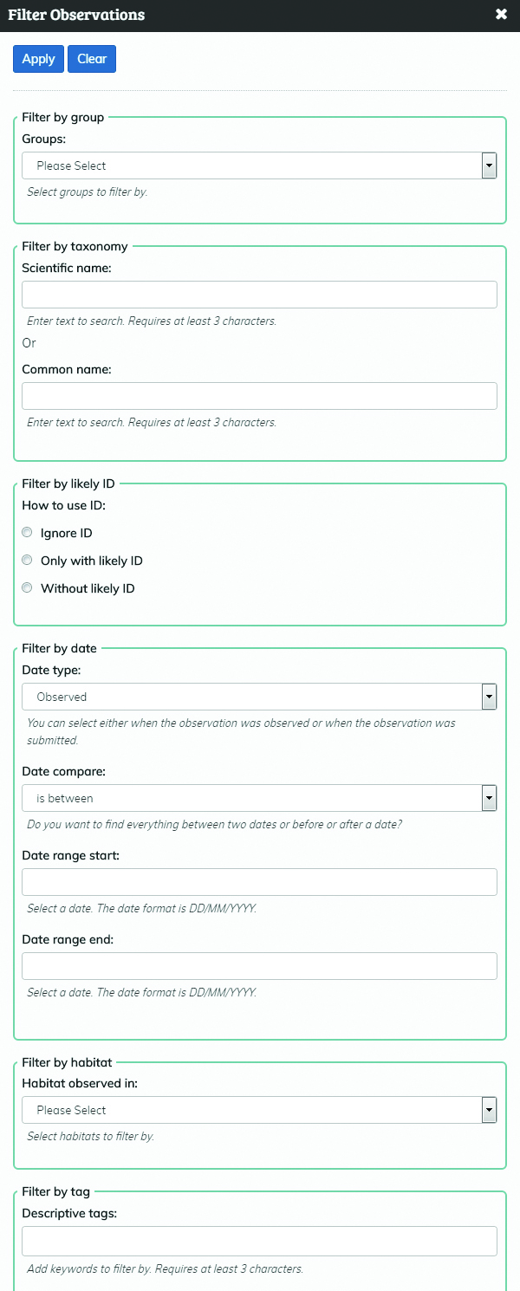Viewport: 520px width, 1291px height.
Task: Close the Filter Observations panel
Action: coord(501,14)
